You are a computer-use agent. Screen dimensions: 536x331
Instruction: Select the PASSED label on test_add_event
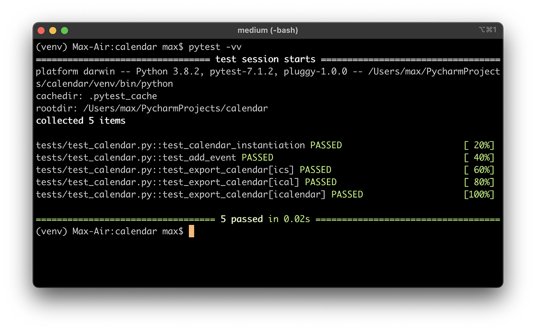coord(257,157)
